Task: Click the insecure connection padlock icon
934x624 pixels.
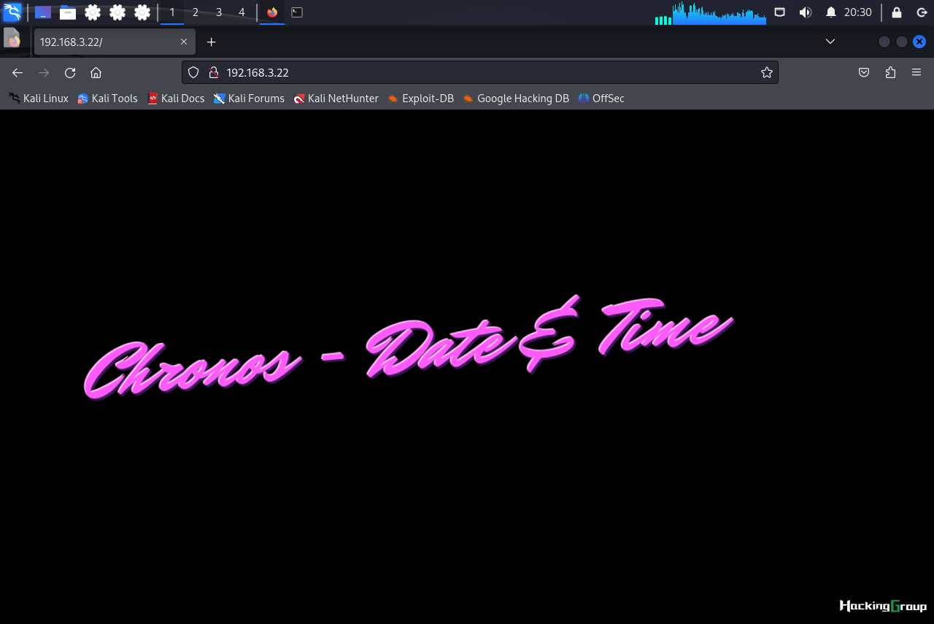Action: coord(214,72)
